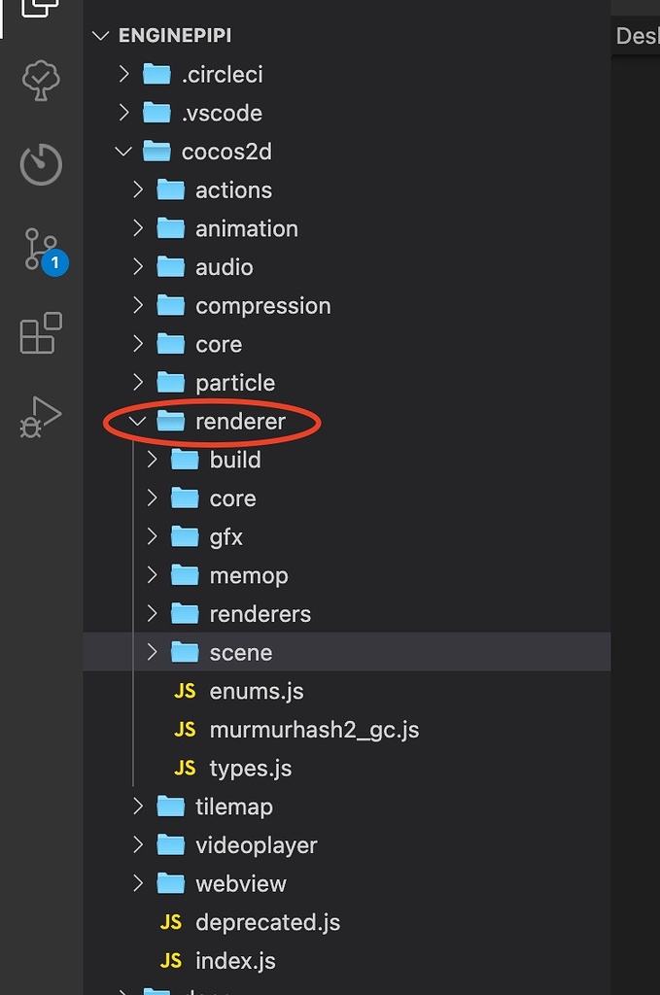Open index.js in cocos2d

(235, 961)
